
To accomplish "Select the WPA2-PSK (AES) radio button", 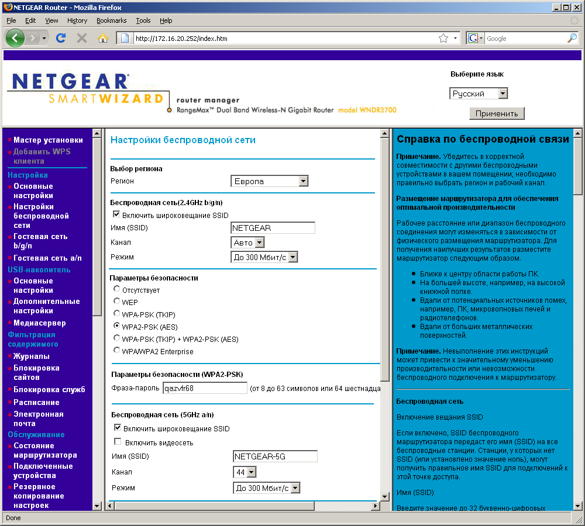I will point(117,326).
